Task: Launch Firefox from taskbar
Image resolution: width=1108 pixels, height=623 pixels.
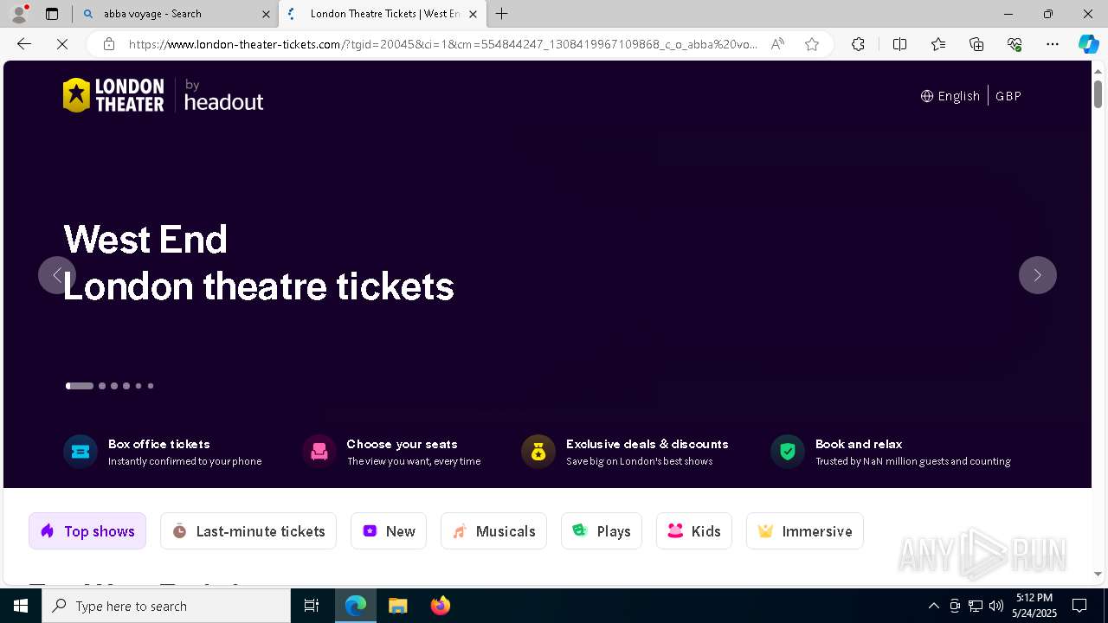Action: [x=441, y=606]
